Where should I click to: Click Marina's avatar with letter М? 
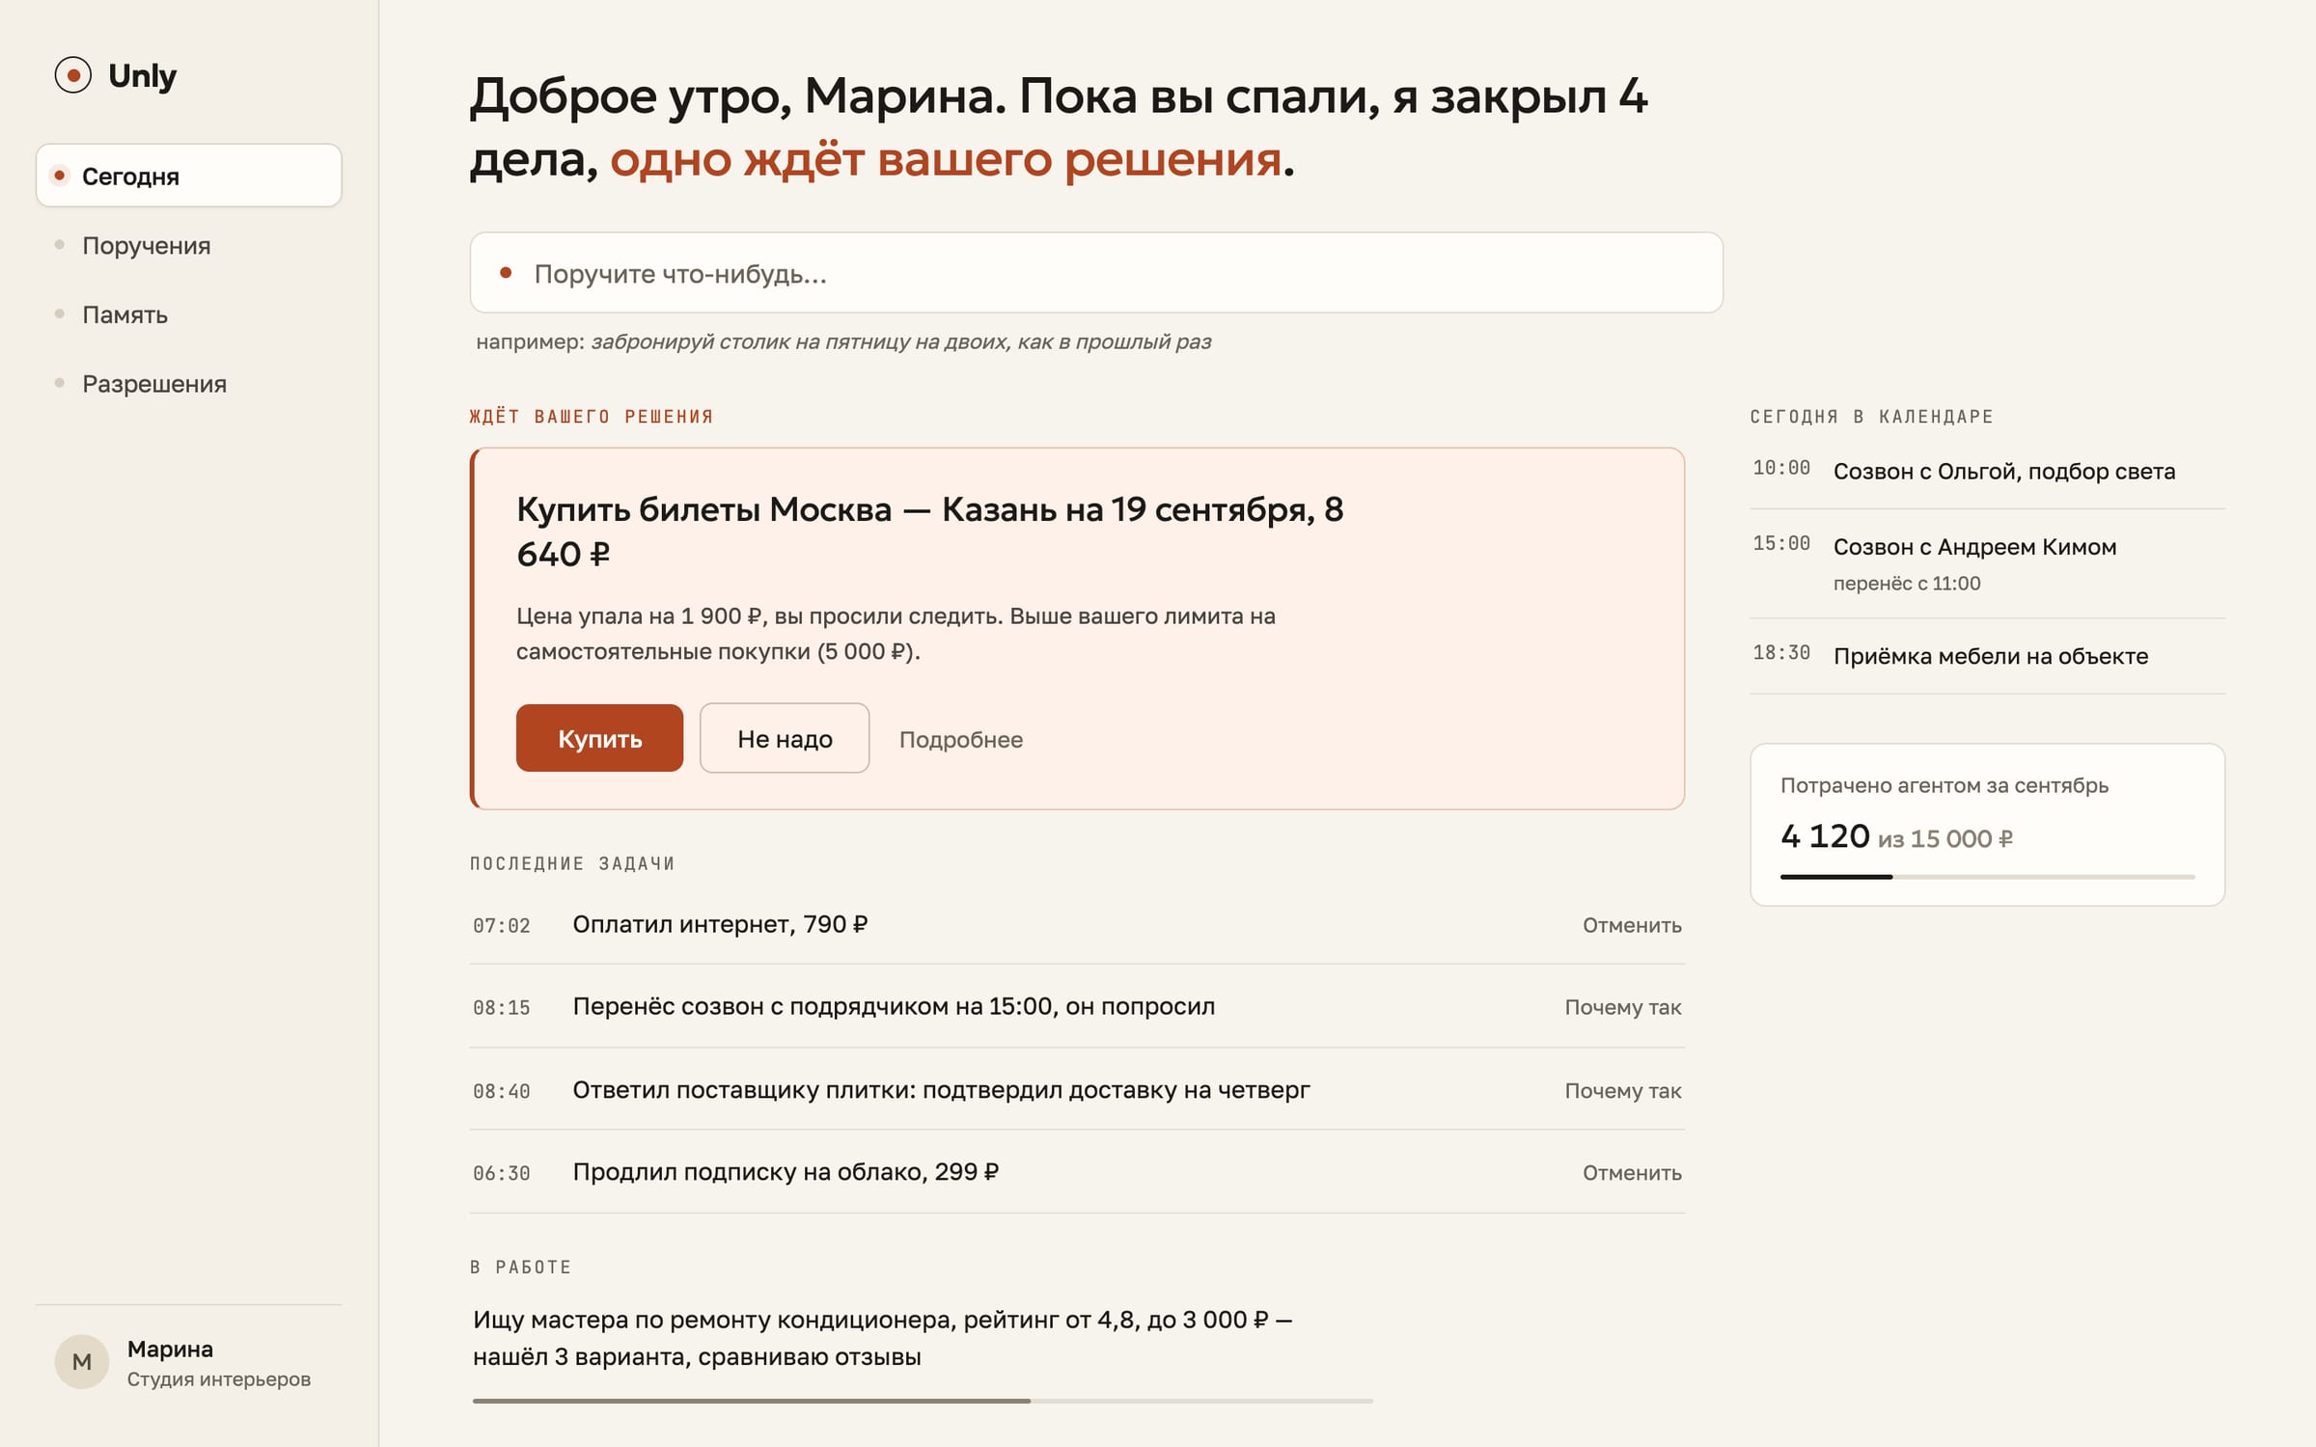[82, 1361]
